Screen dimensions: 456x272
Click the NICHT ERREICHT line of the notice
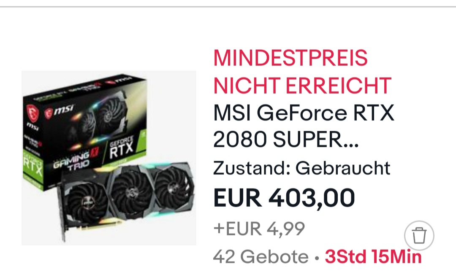coord(302,86)
